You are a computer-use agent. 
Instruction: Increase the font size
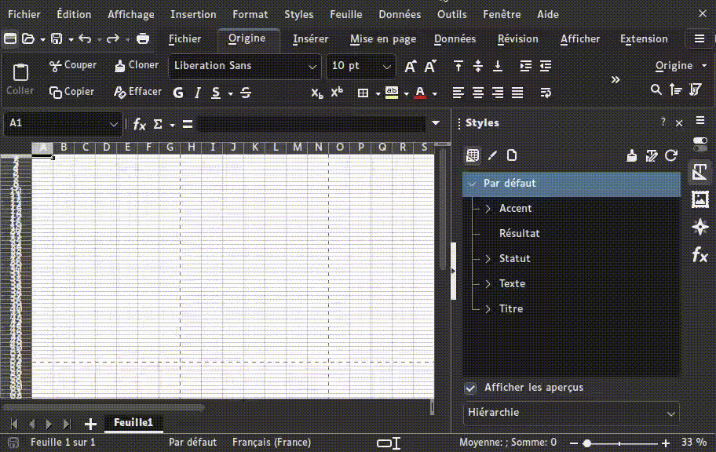pyautogui.click(x=410, y=67)
